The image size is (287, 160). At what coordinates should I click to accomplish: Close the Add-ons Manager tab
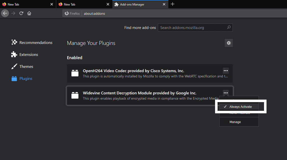click(x=164, y=4)
